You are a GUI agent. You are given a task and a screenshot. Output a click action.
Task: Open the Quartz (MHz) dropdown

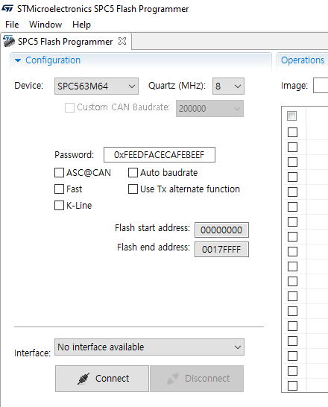[x=228, y=86]
